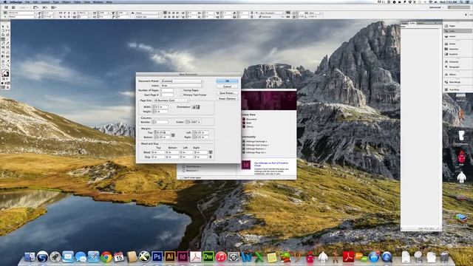Image resolution: width=473 pixels, height=266 pixels.
Task: Open the Intent dropdown
Action: 182,86
